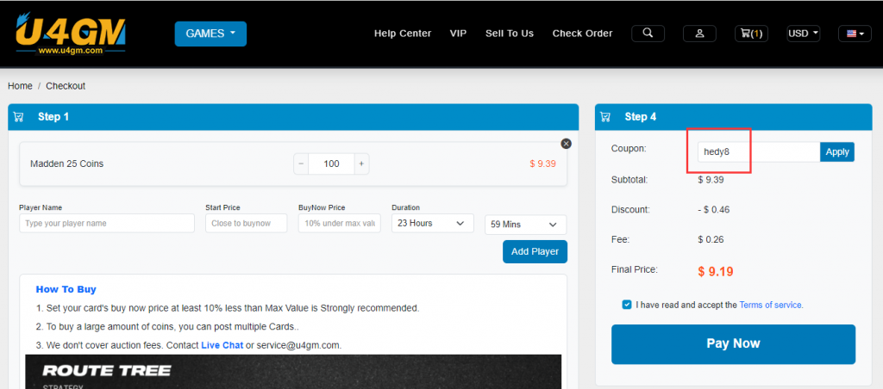
Task: Increase coin quantity with plus button
Action: coord(361,164)
